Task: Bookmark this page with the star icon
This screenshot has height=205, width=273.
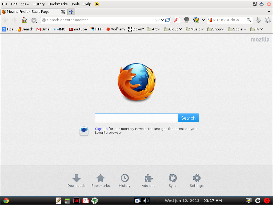Action: pos(157,20)
